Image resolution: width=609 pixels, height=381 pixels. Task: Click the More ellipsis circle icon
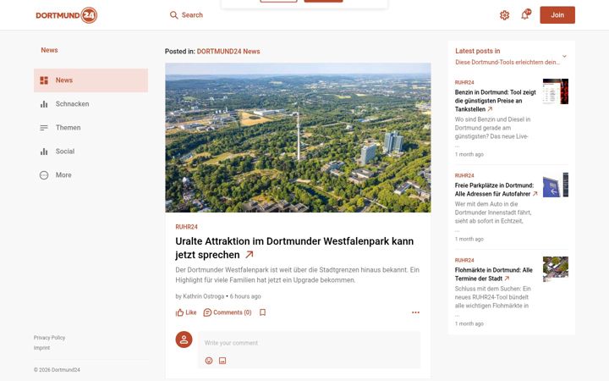(44, 175)
